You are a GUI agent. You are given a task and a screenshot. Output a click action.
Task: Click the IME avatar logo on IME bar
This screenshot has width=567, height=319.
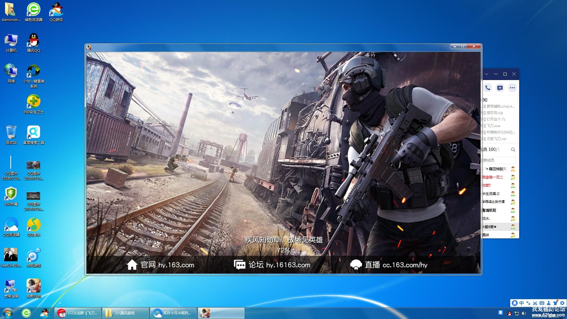point(515,303)
